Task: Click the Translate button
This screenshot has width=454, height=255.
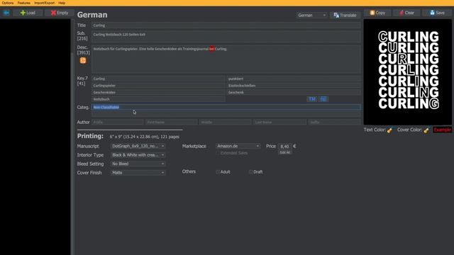Action: coord(345,15)
